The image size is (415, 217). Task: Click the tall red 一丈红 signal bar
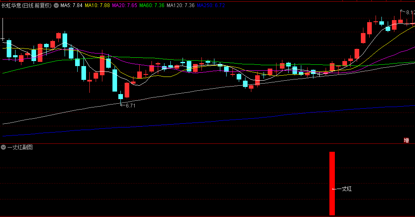(332, 184)
